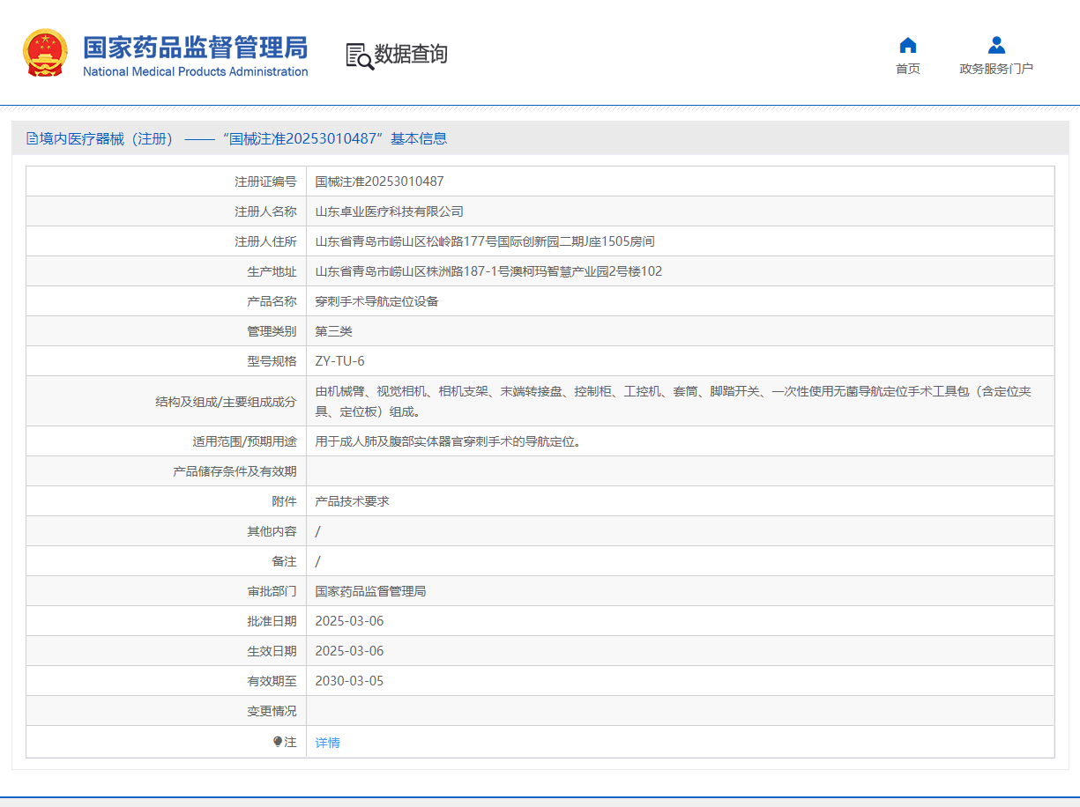Image resolution: width=1080 pixels, height=807 pixels.
Task: Open the 政务服务门户 person icon
Action: 996,45
